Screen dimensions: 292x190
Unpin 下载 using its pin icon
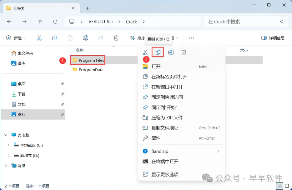point(62,94)
